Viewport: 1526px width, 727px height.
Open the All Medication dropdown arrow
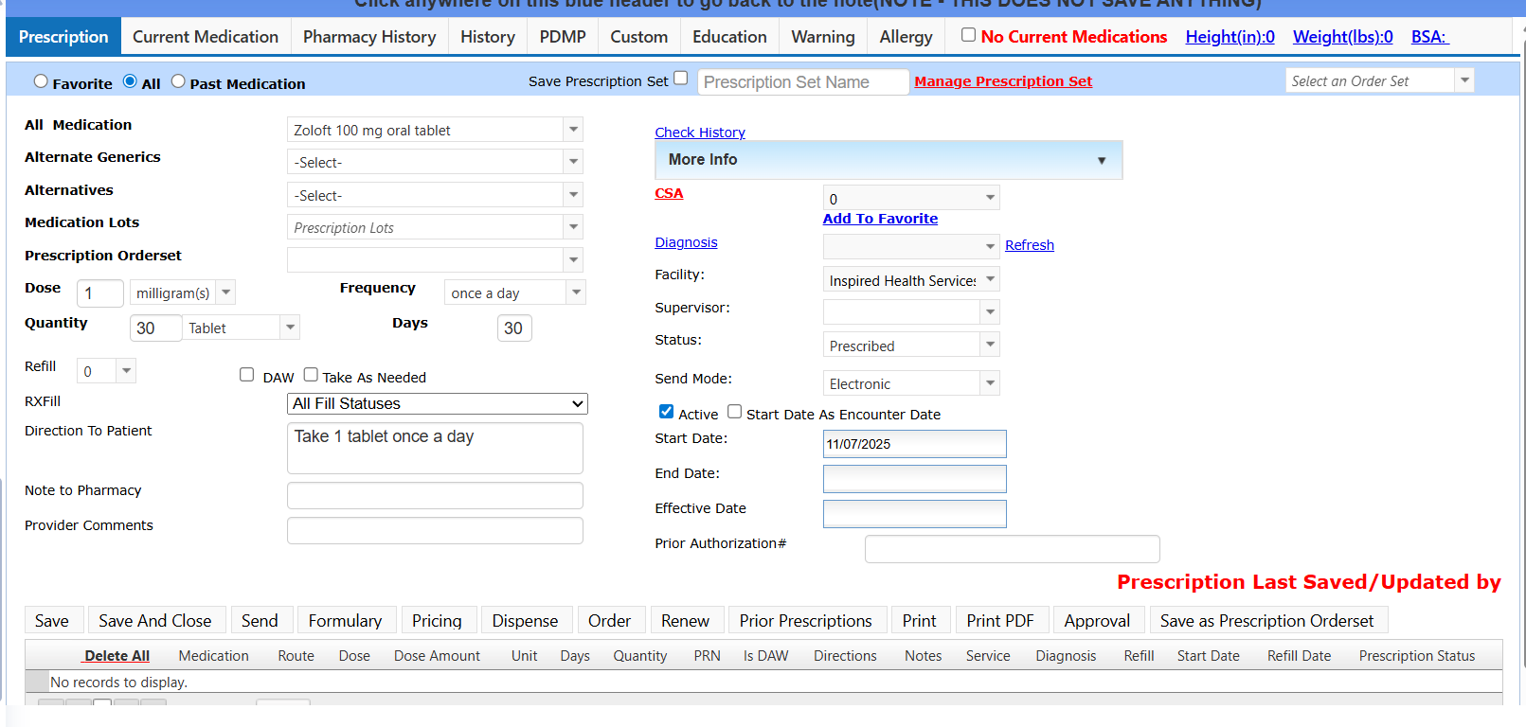tap(573, 130)
